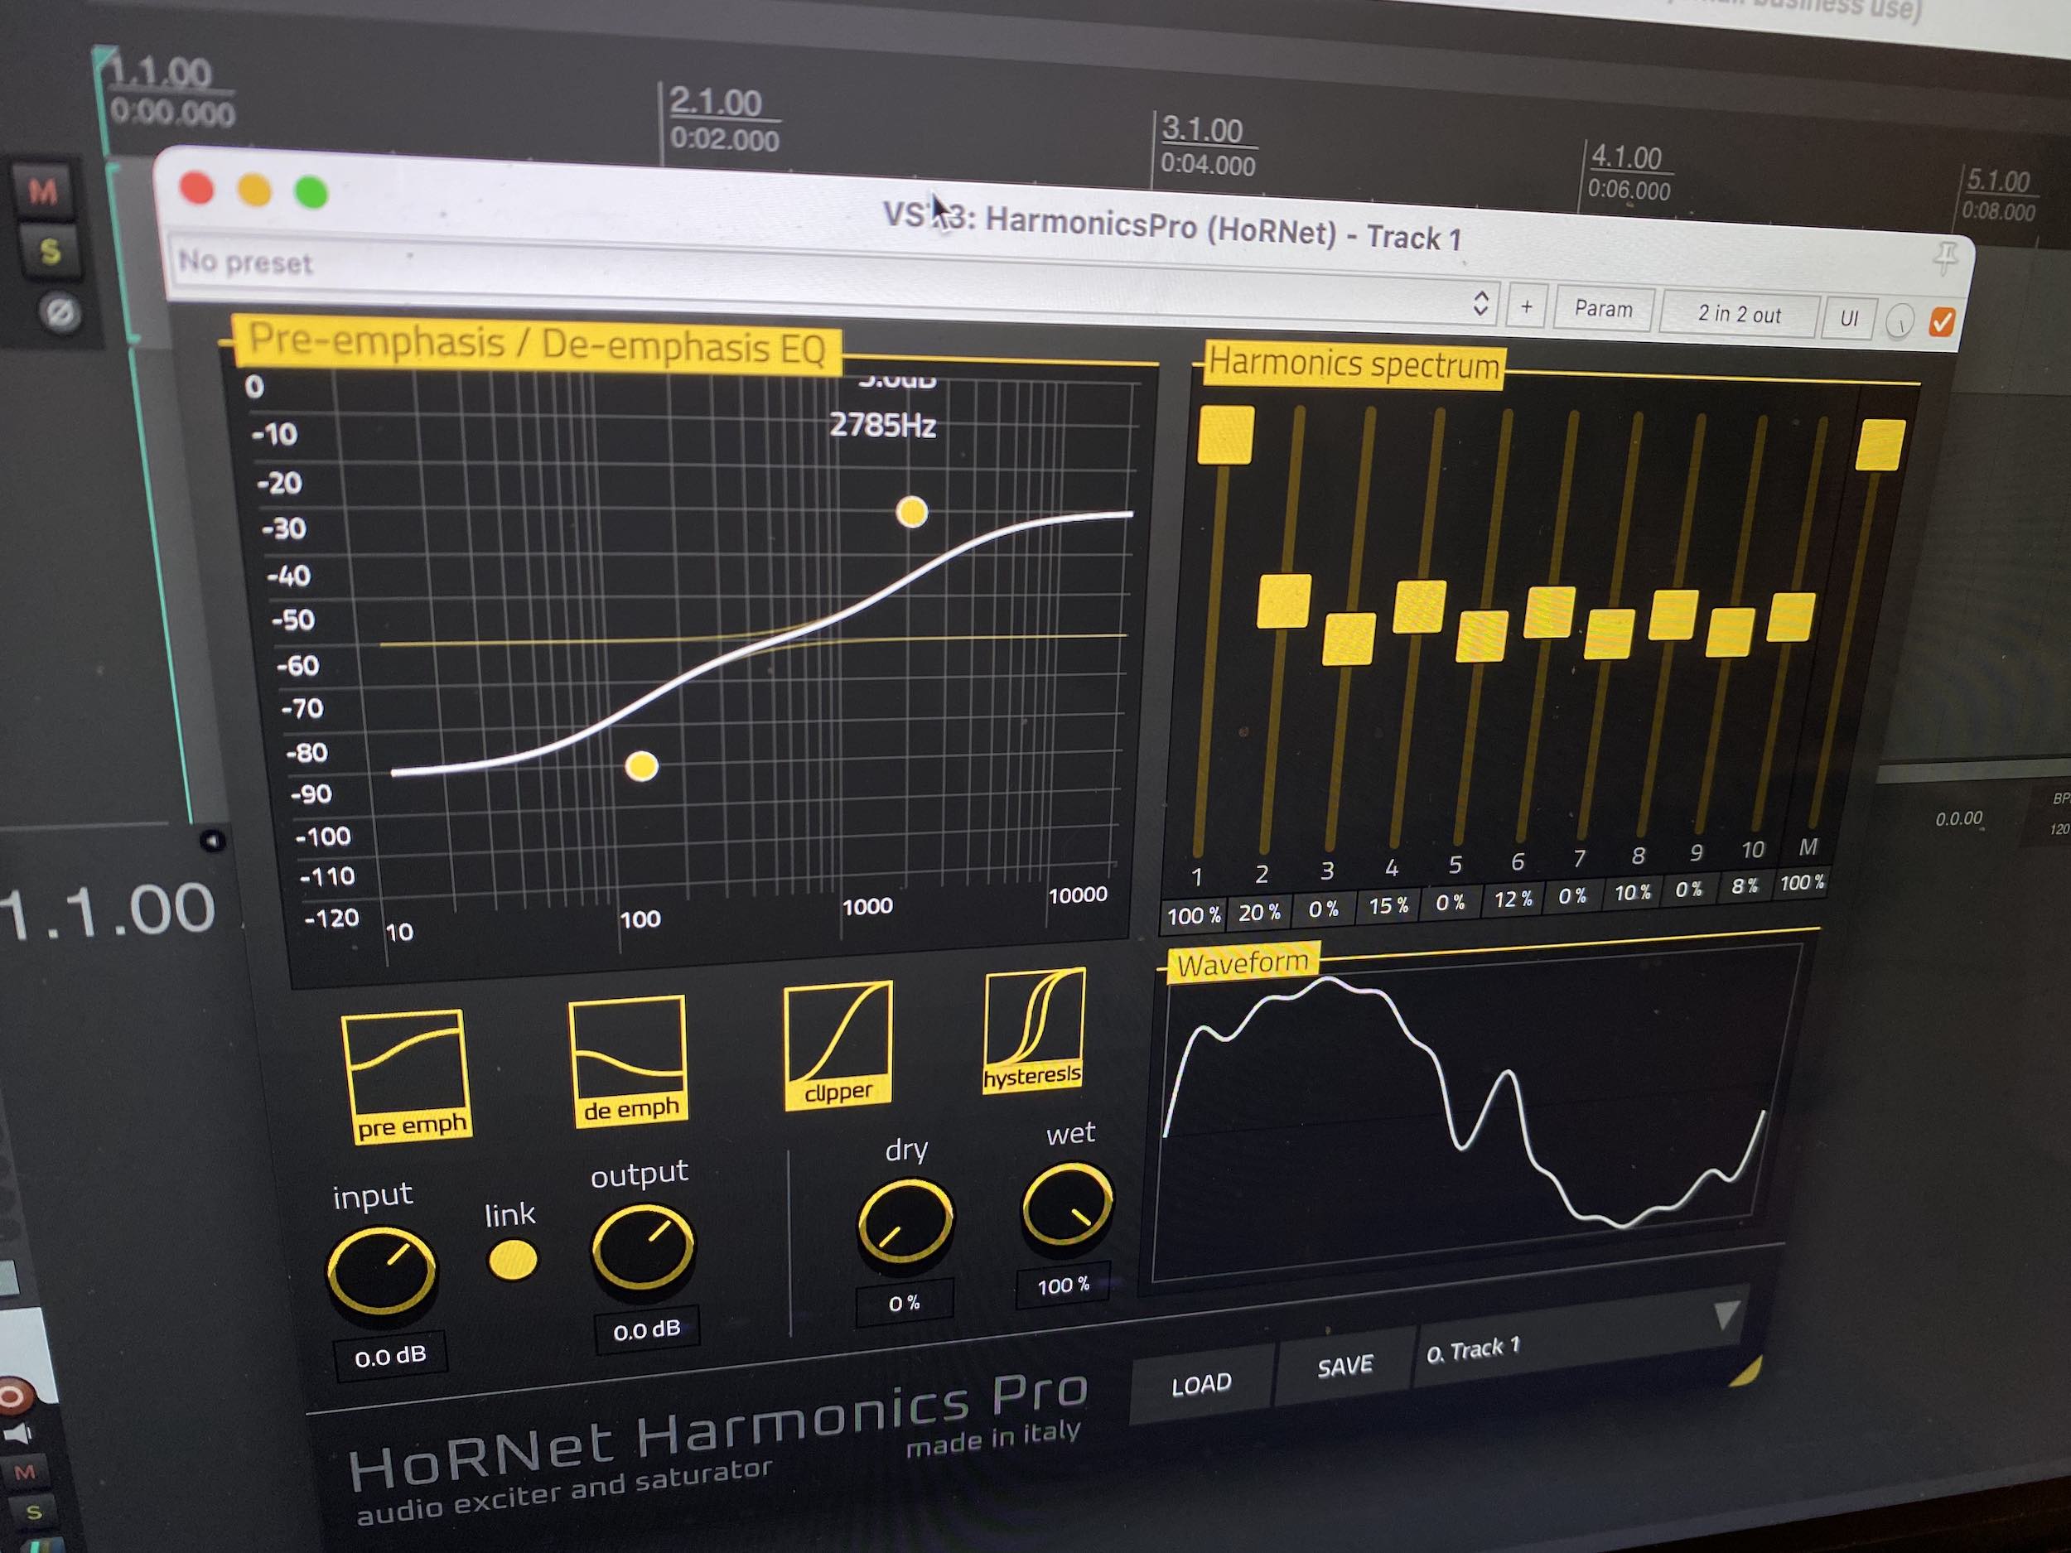Open the 2 in 2 out routing button
This screenshot has height=1553, width=2071.
click(1739, 315)
